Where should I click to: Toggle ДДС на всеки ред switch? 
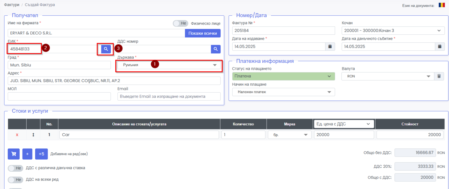(x=15, y=180)
